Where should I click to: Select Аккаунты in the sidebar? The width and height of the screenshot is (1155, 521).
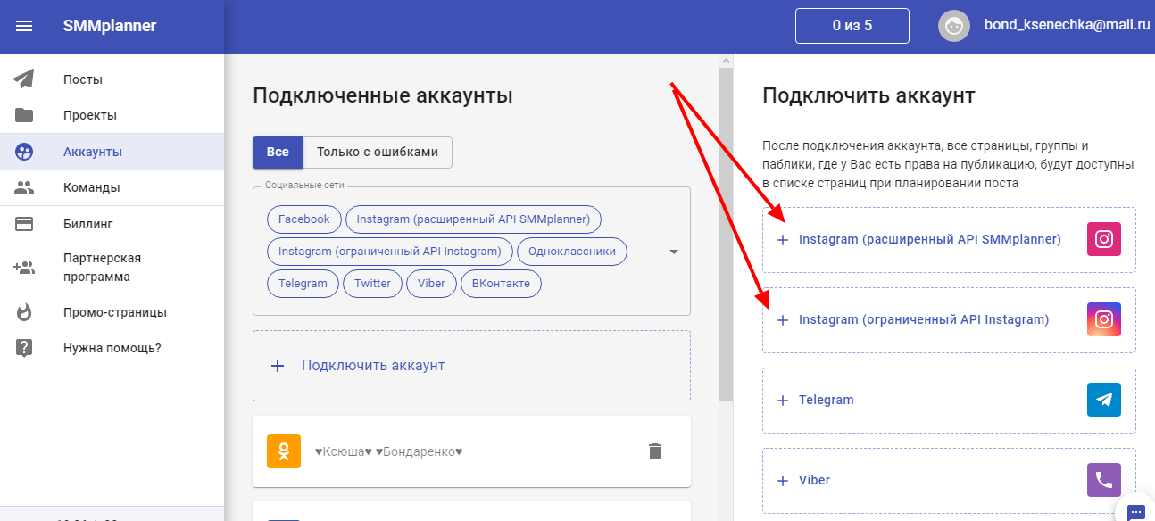(112, 152)
